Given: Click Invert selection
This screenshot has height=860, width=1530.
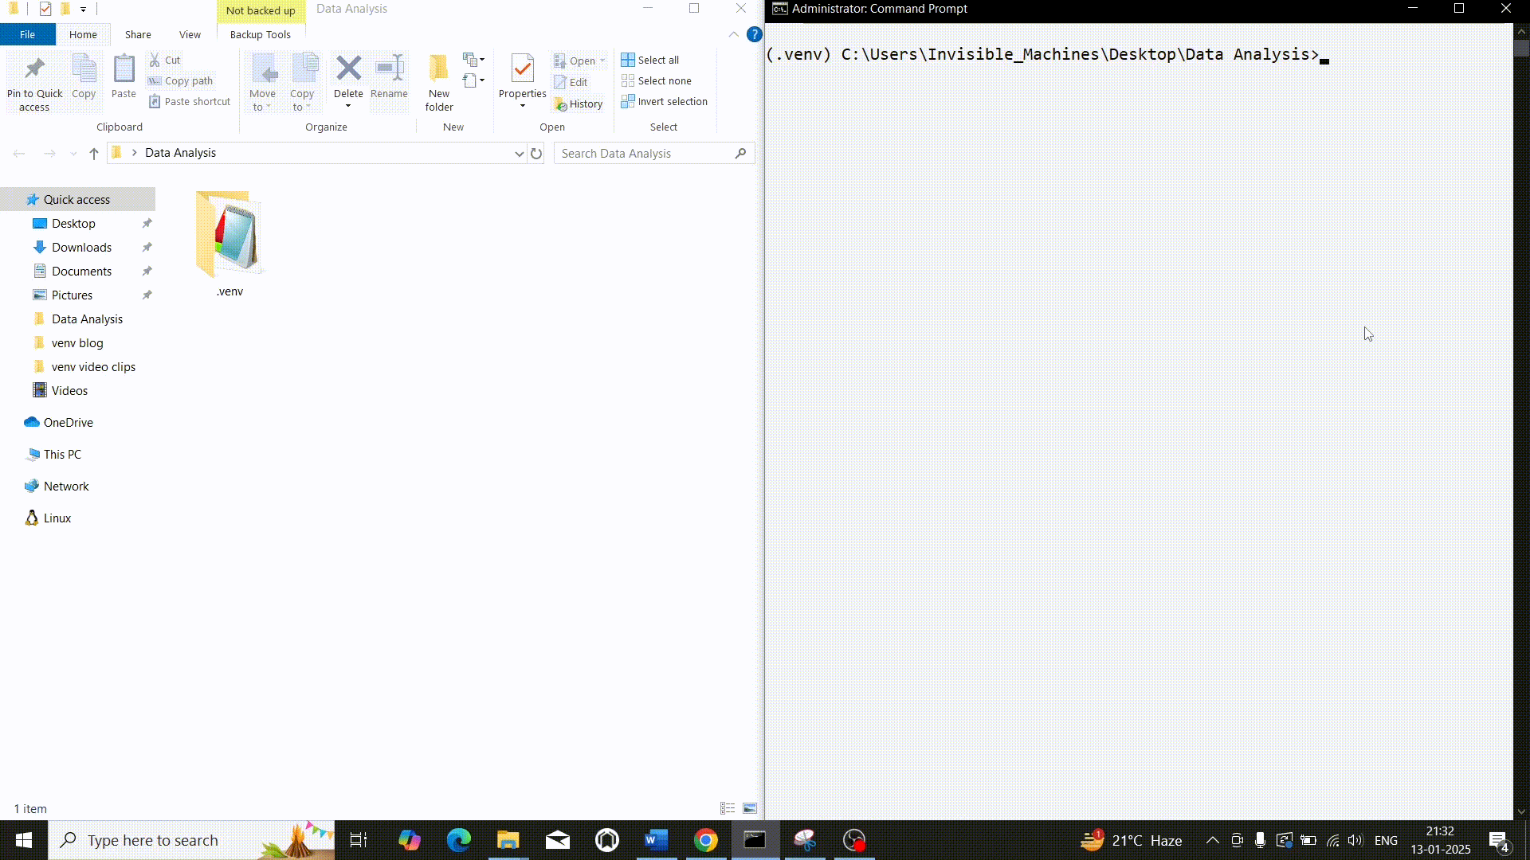Looking at the screenshot, I should tap(665, 101).
